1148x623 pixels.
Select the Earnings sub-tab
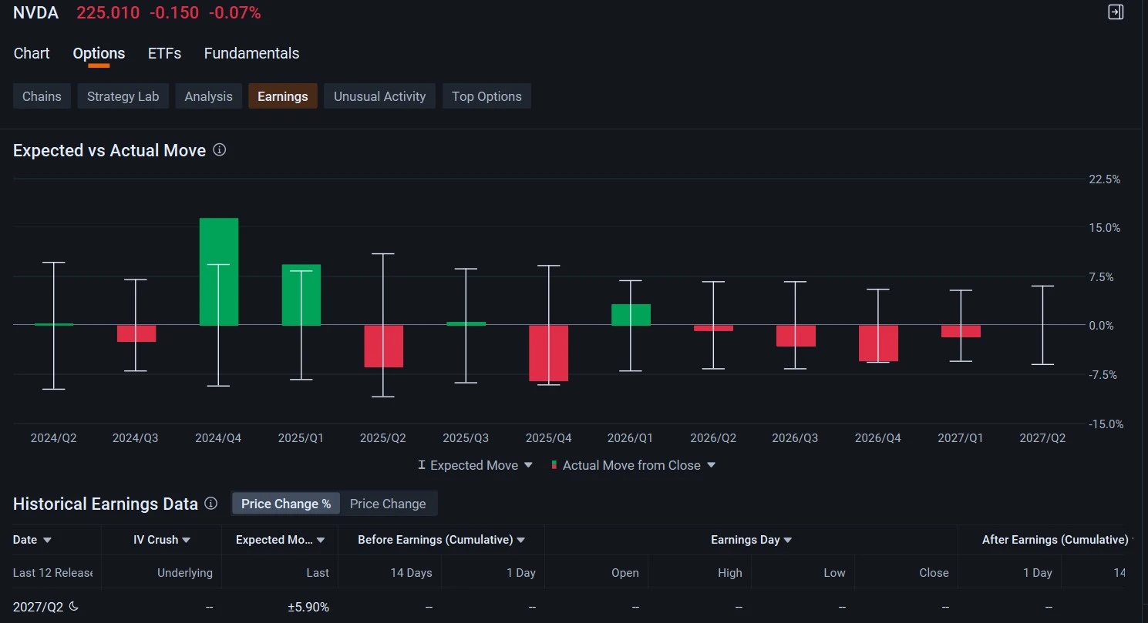(x=283, y=96)
